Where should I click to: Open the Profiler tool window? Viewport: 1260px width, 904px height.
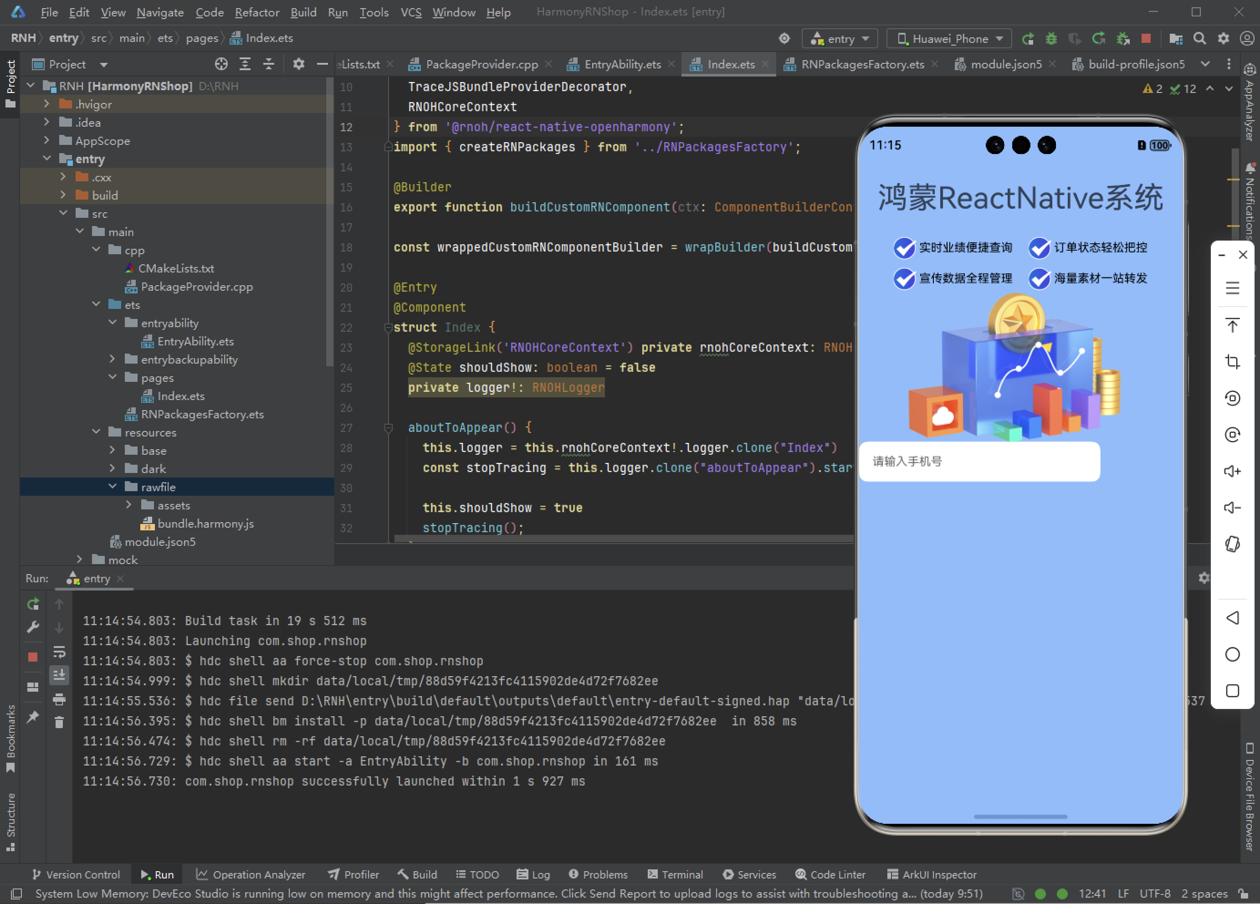[x=353, y=874]
